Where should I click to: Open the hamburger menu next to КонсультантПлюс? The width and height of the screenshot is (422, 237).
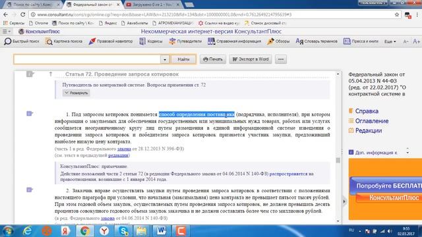click(x=6, y=32)
